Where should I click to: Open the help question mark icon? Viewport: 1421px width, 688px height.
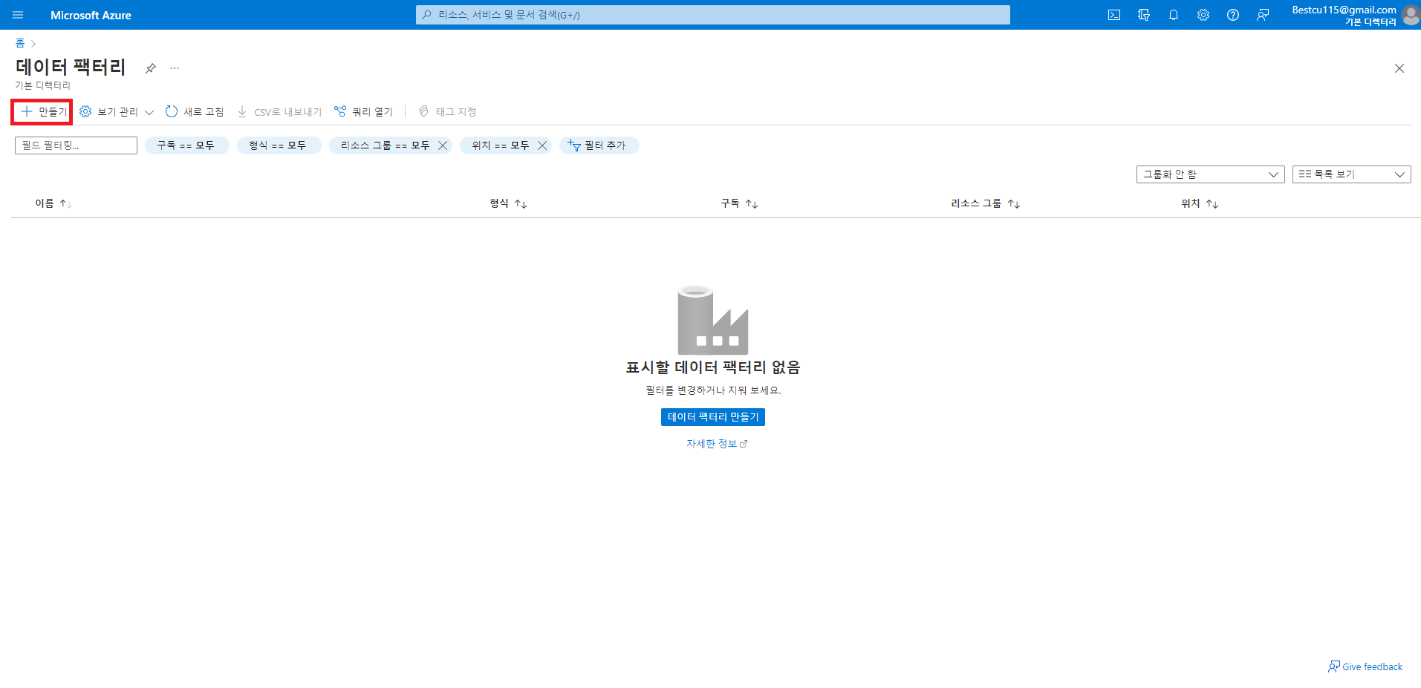(x=1233, y=15)
